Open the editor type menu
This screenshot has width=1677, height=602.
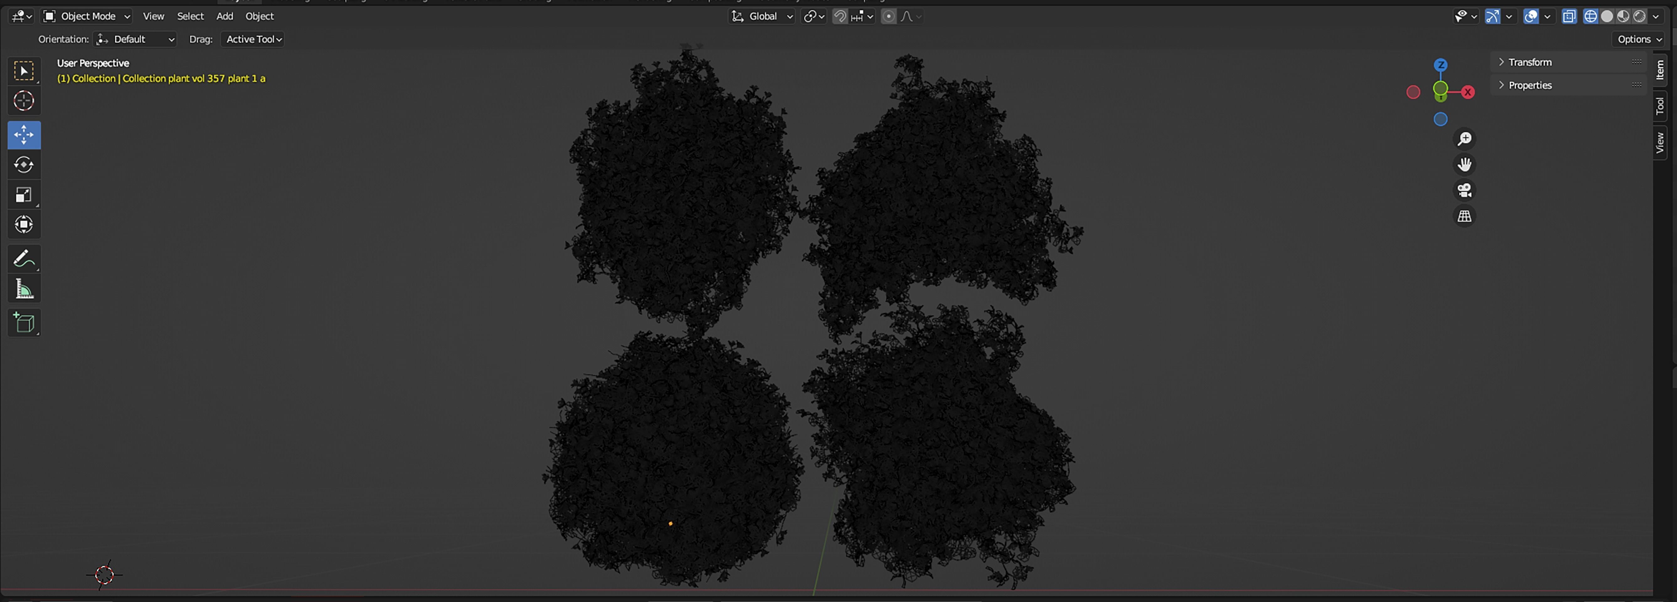pyautogui.click(x=21, y=16)
